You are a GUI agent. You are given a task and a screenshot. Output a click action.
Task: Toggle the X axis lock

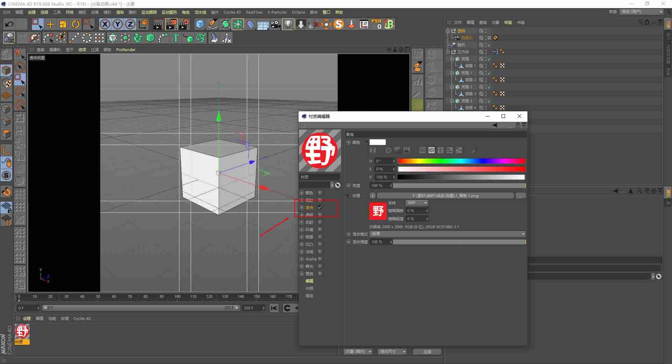(x=105, y=24)
